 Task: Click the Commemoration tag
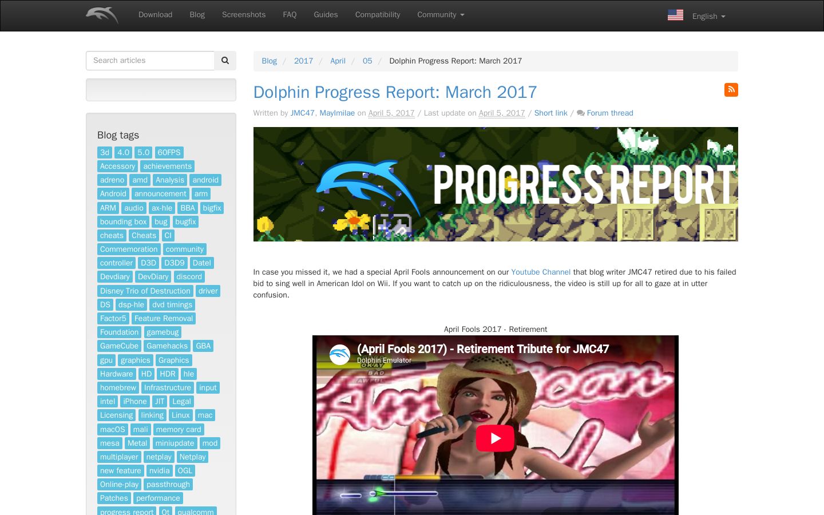point(129,249)
